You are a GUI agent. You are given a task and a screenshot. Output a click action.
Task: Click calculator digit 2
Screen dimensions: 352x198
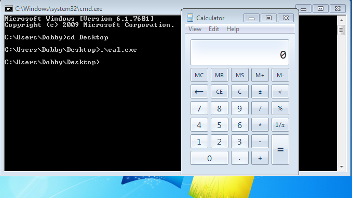pyautogui.click(x=219, y=142)
